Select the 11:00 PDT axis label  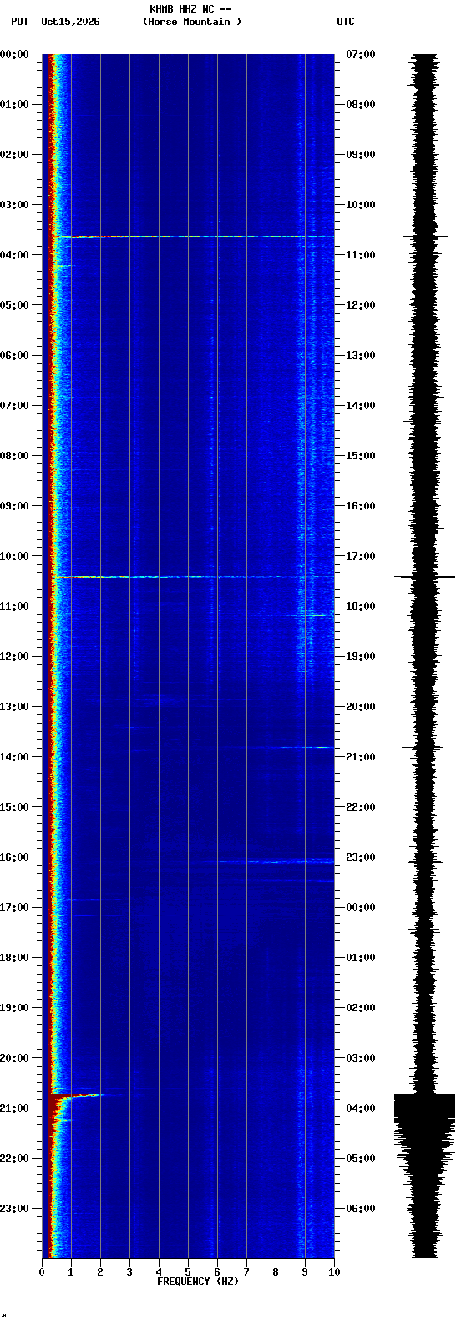(x=14, y=606)
